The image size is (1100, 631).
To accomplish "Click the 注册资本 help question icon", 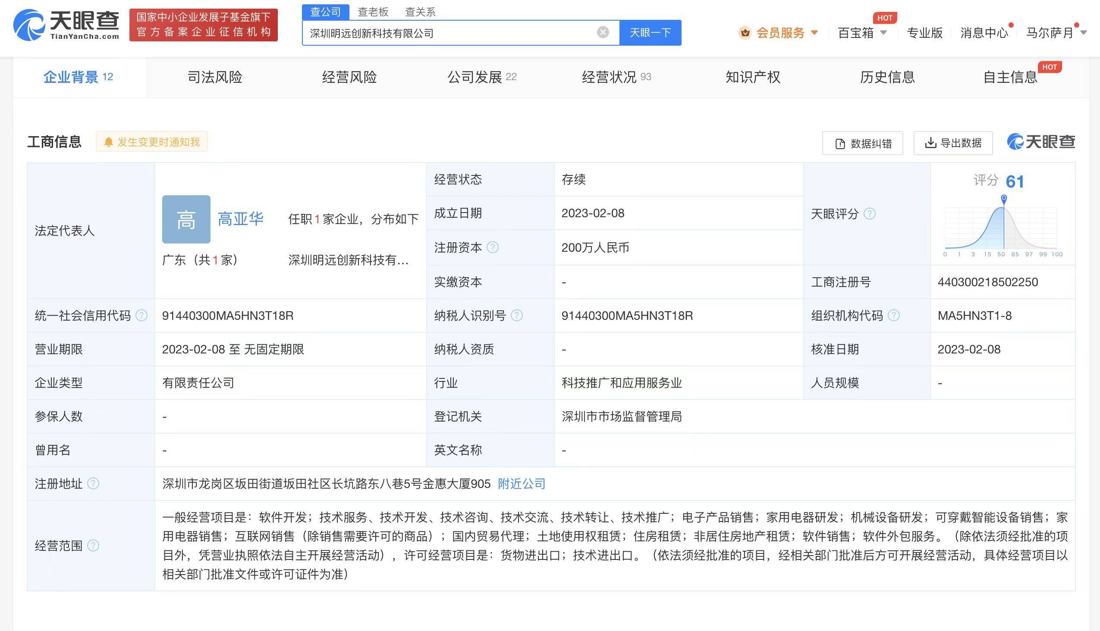I will tap(493, 247).
